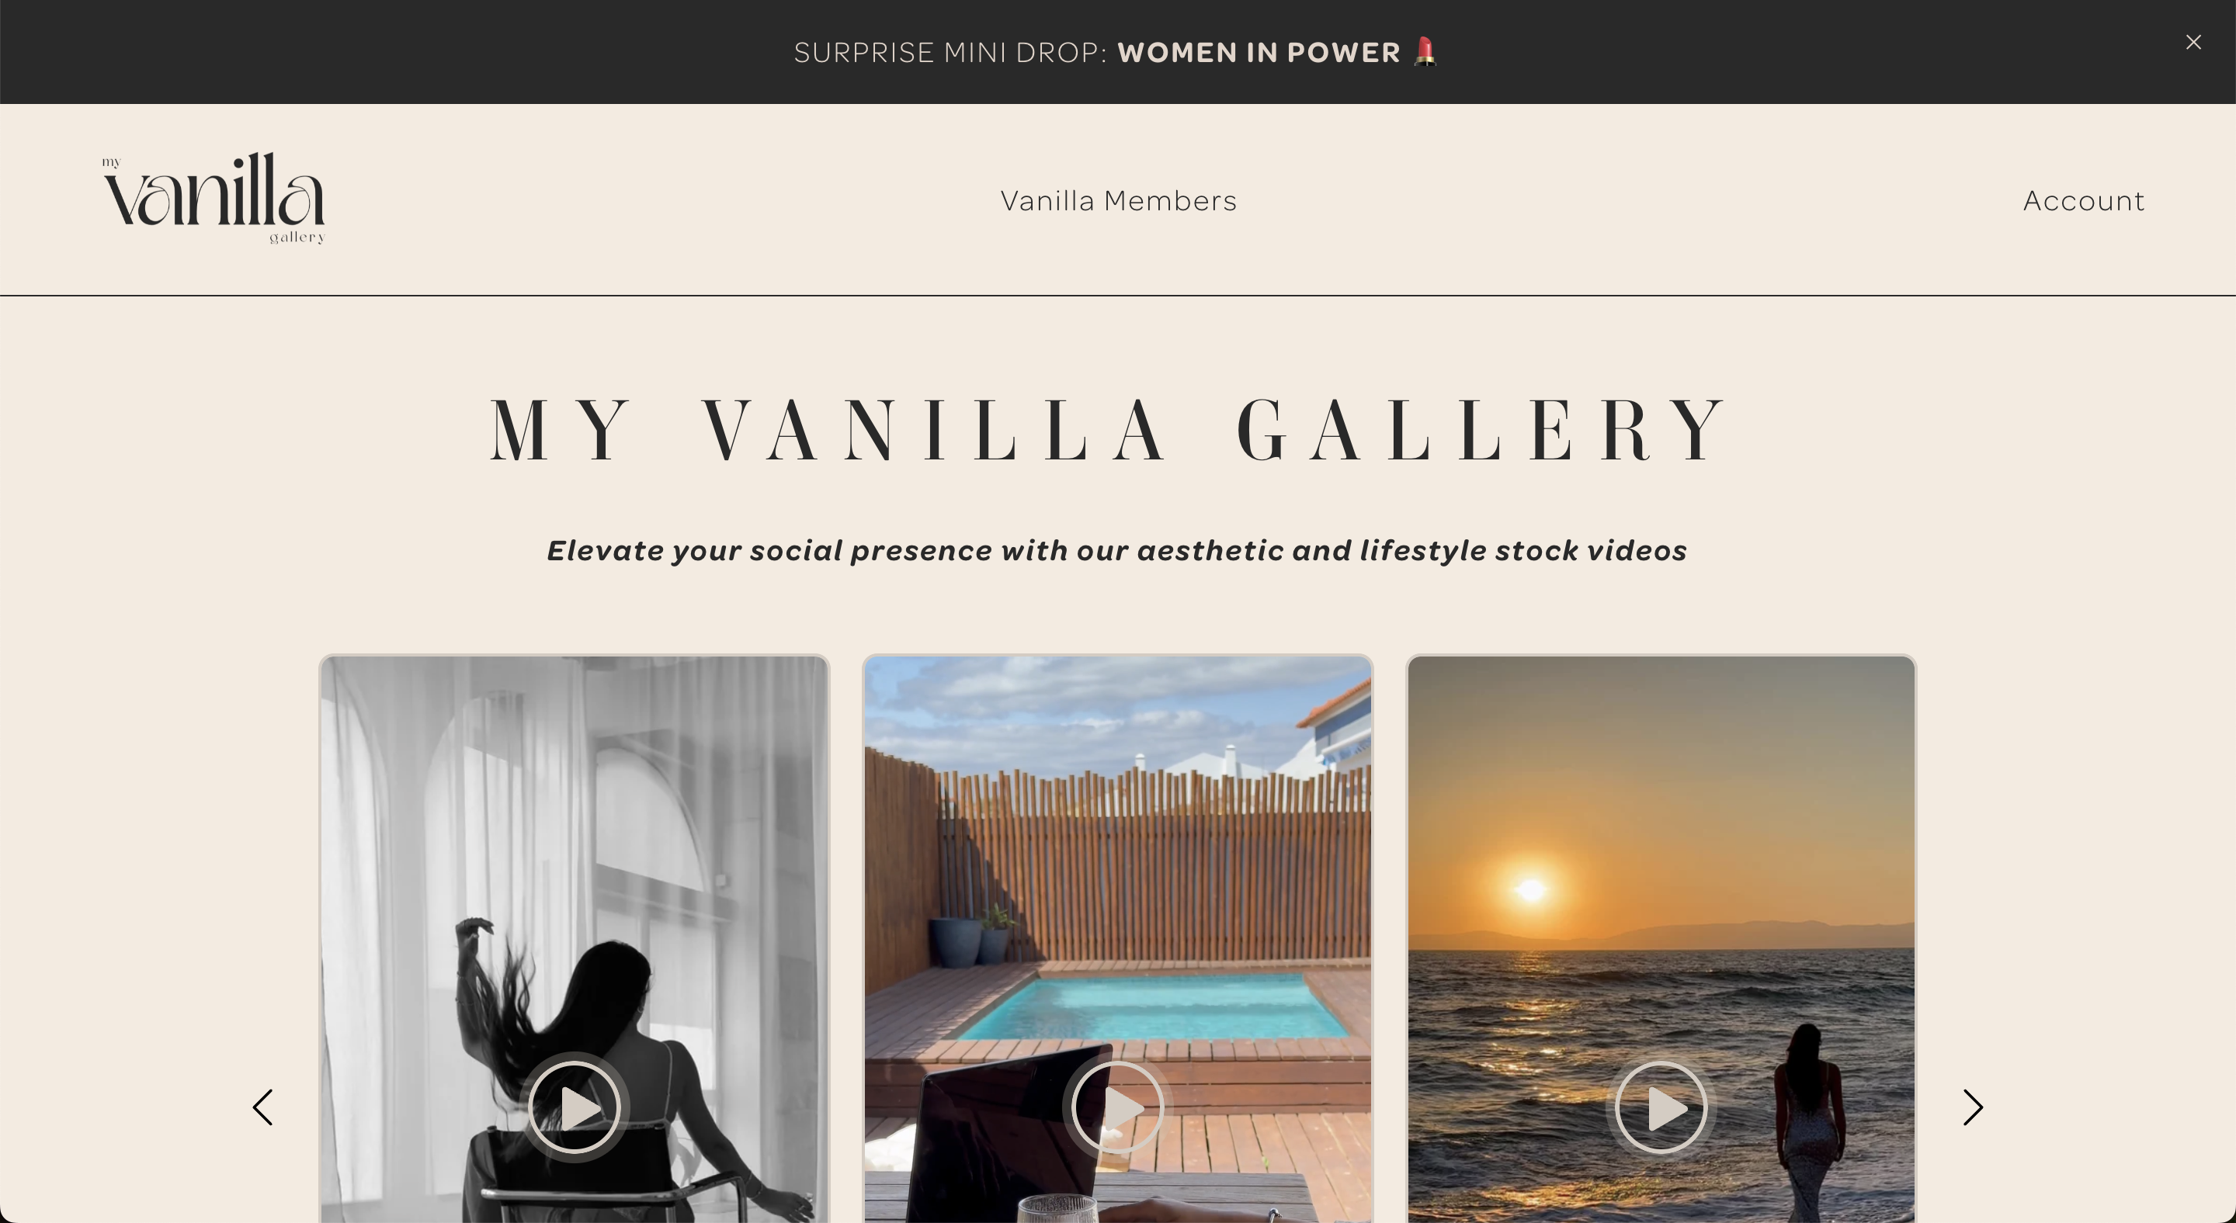The image size is (2236, 1223).
Task: Click the Account text button
Action: coord(2084,199)
